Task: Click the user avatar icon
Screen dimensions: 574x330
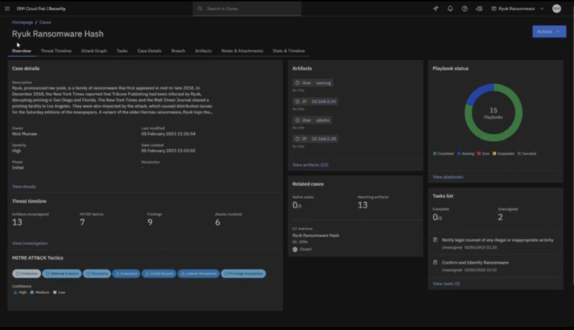Action: pyautogui.click(x=556, y=9)
